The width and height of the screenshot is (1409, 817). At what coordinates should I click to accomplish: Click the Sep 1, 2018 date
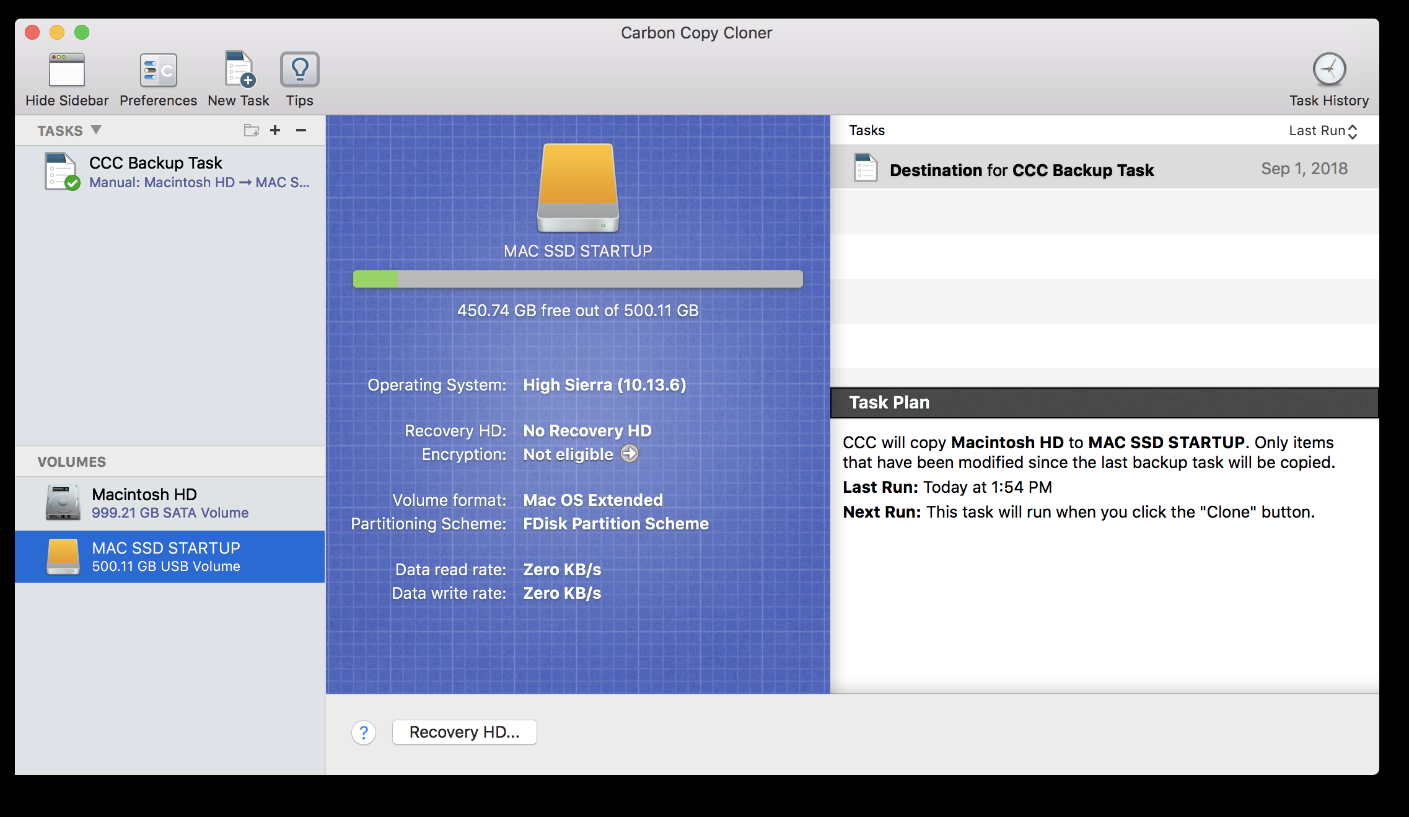pyautogui.click(x=1304, y=169)
